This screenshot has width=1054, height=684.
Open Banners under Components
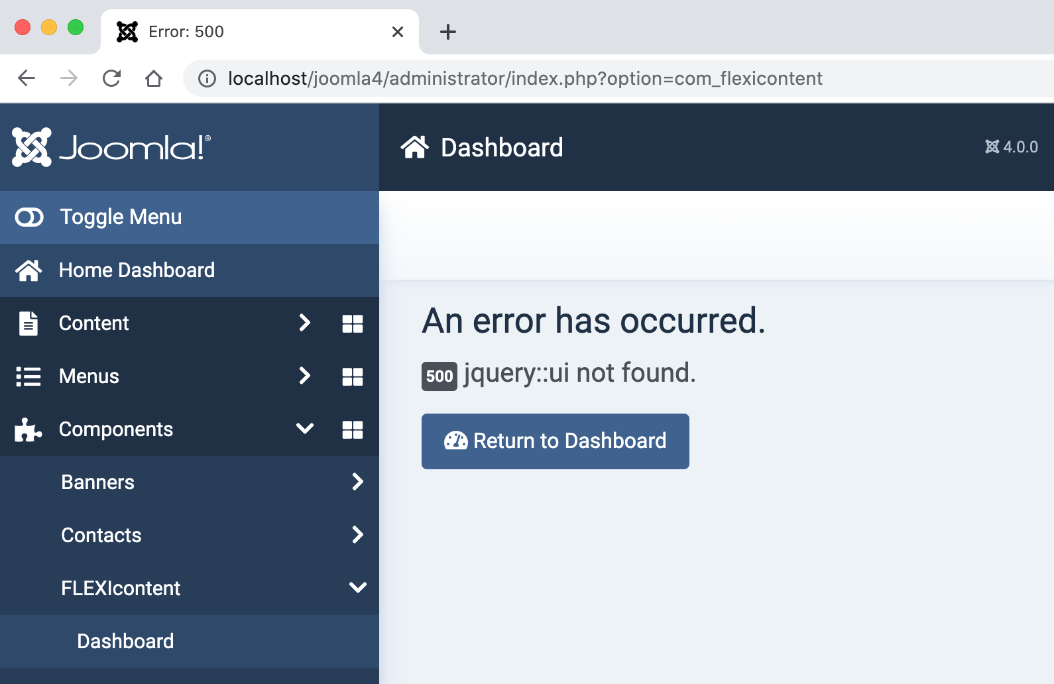[98, 483]
